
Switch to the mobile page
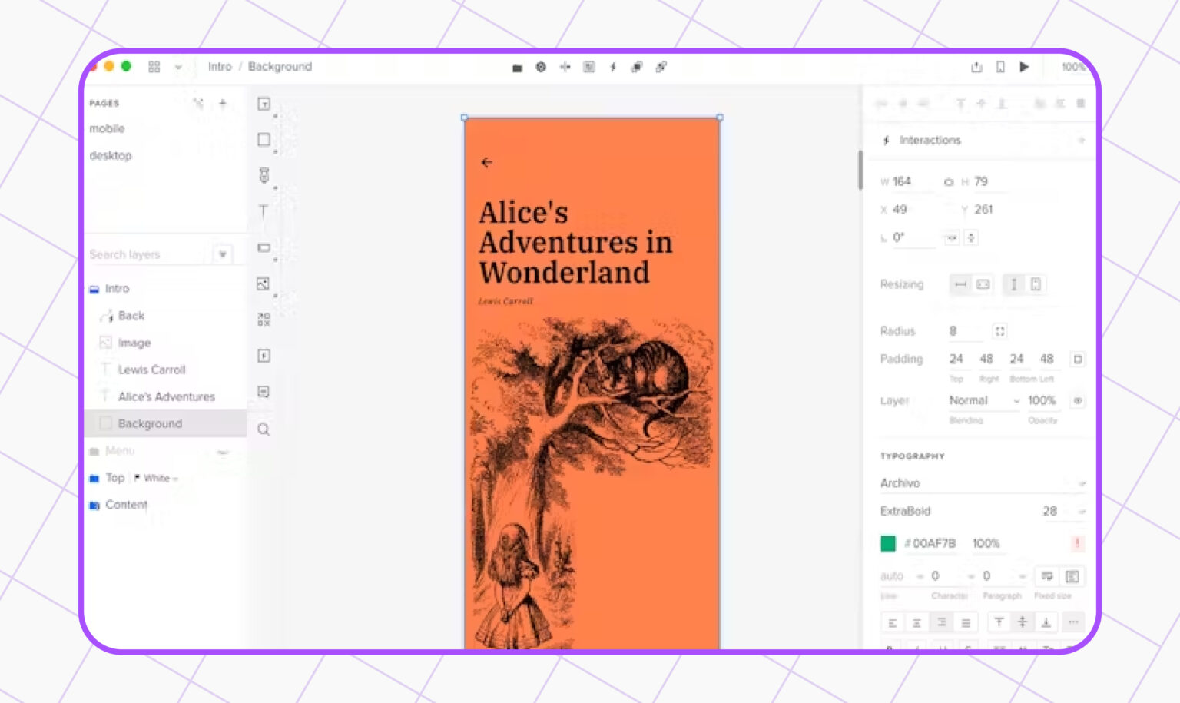pyautogui.click(x=108, y=128)
